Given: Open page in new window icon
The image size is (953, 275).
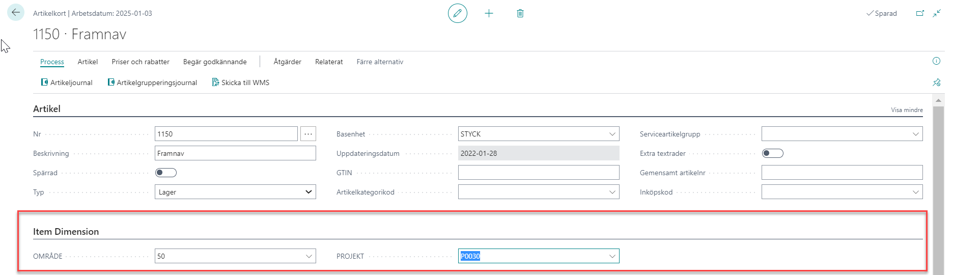Looking at the screenshot, I should click(919, 13).
